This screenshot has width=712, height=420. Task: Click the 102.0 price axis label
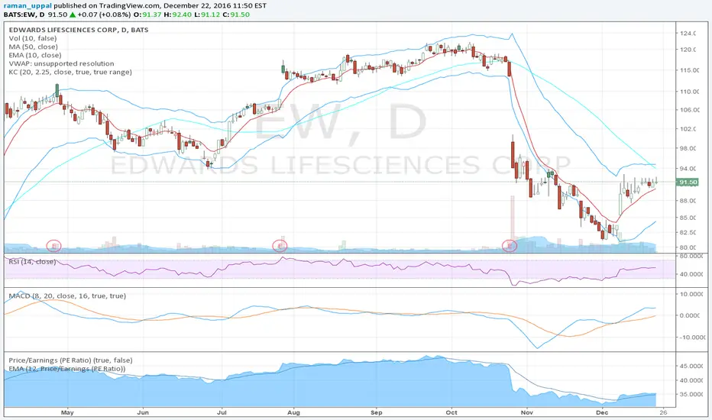tap(689, 129)
